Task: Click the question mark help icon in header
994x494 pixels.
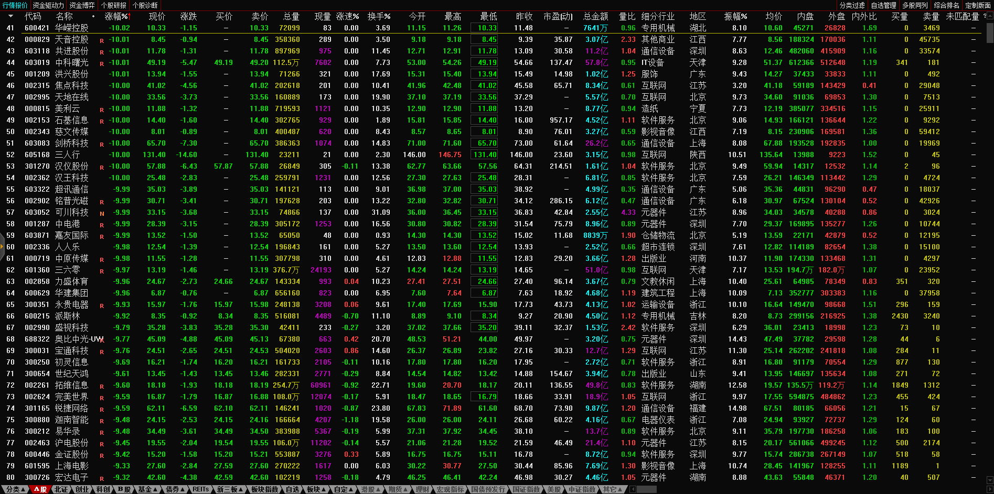Action: 985,16
